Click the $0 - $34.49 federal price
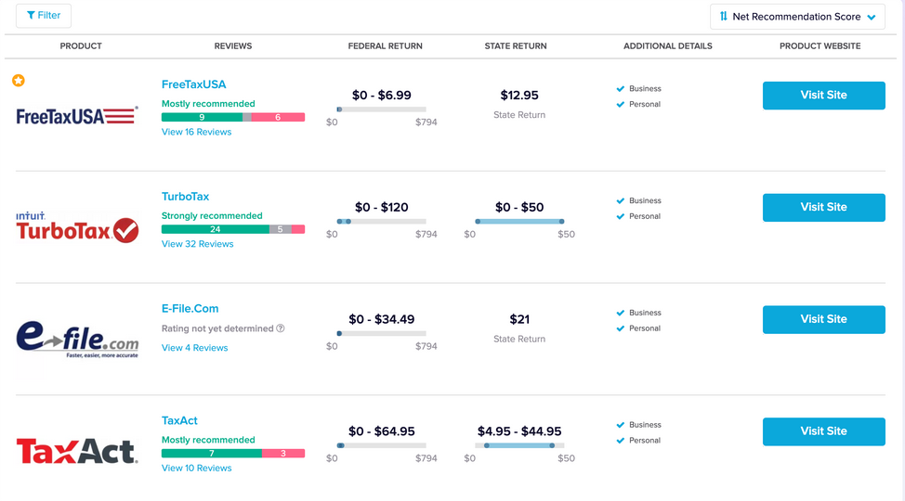This screenshot has height=501, width=905. 382,319
